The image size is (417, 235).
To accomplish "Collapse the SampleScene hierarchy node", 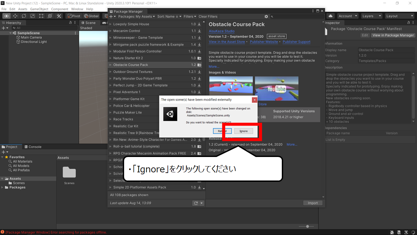I will coord(11,33).
